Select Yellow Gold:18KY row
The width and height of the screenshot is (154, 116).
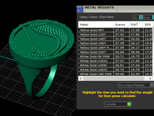click(x=115, y=43)
